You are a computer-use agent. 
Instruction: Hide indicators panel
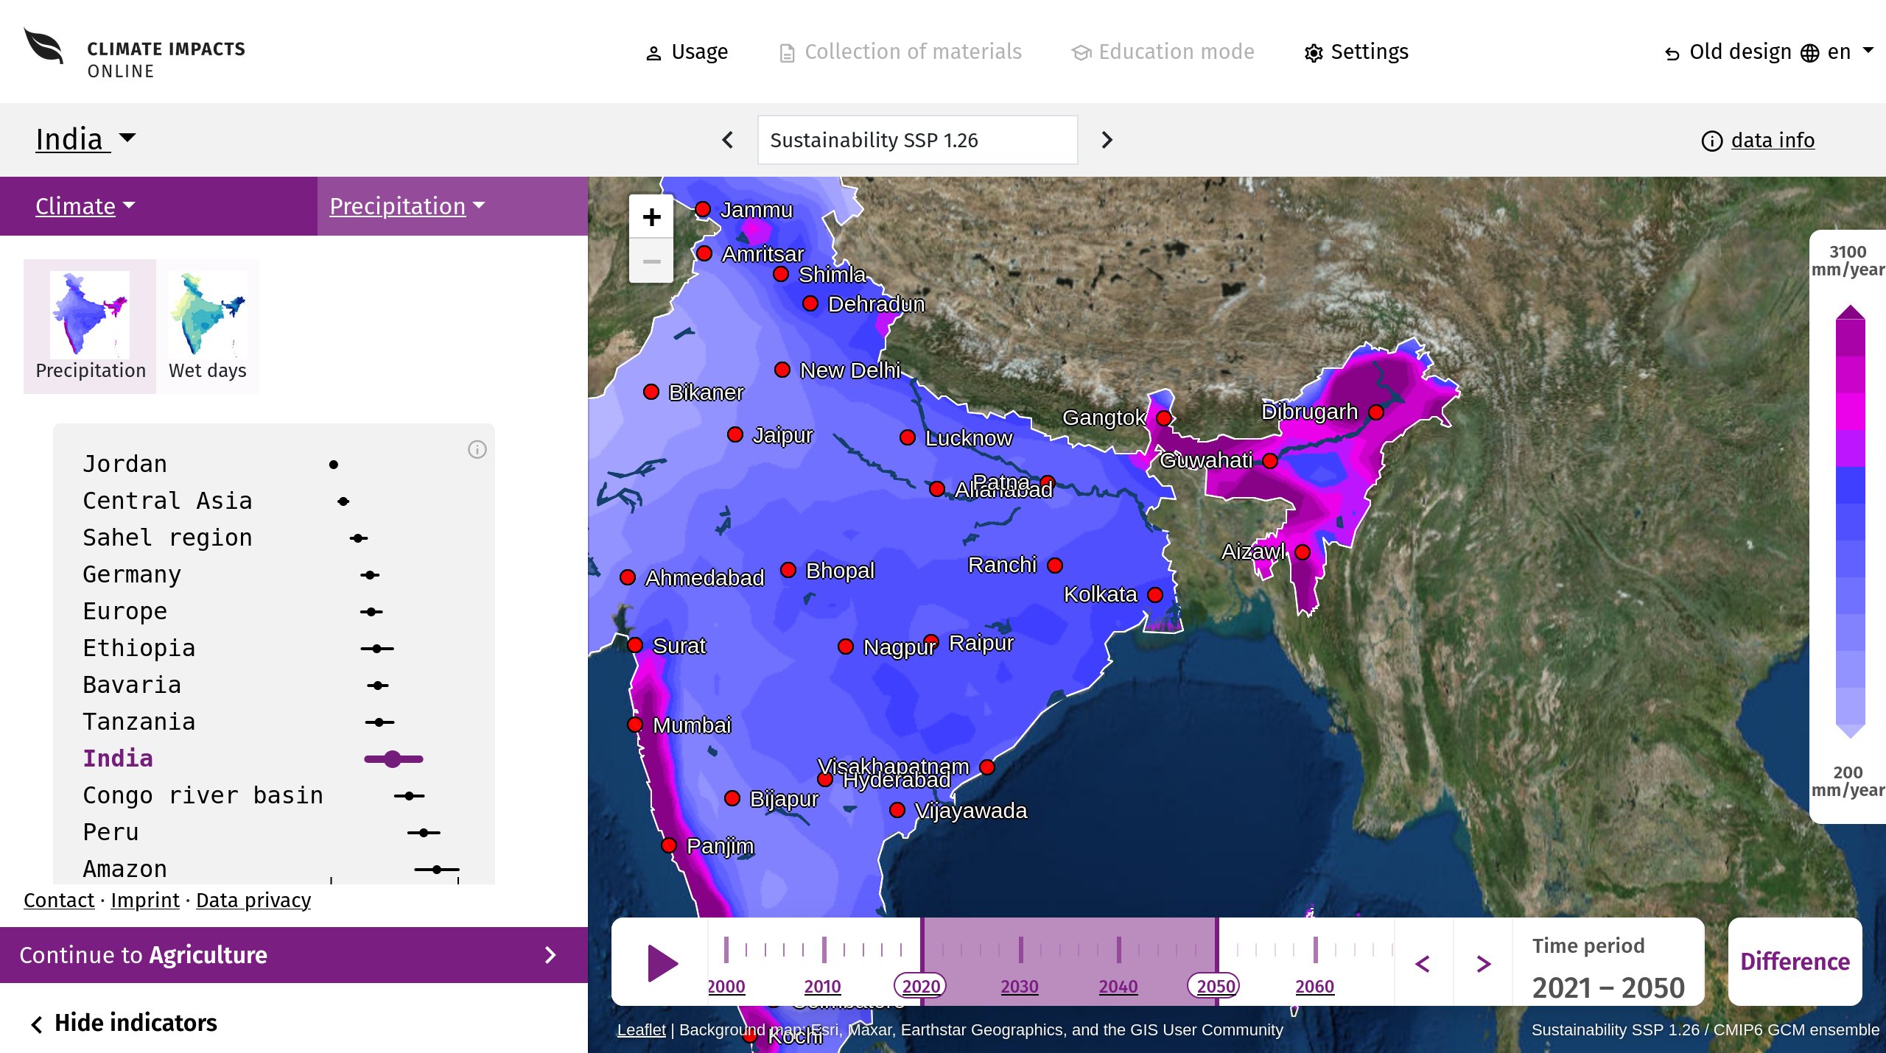pyautogui.click(x=124, y=1023)
